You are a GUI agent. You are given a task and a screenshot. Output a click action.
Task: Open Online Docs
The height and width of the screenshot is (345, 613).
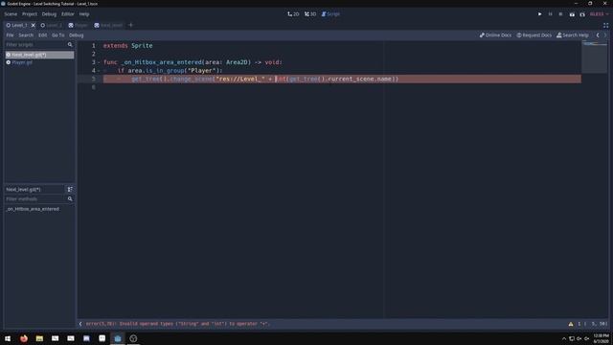[495, 35]
